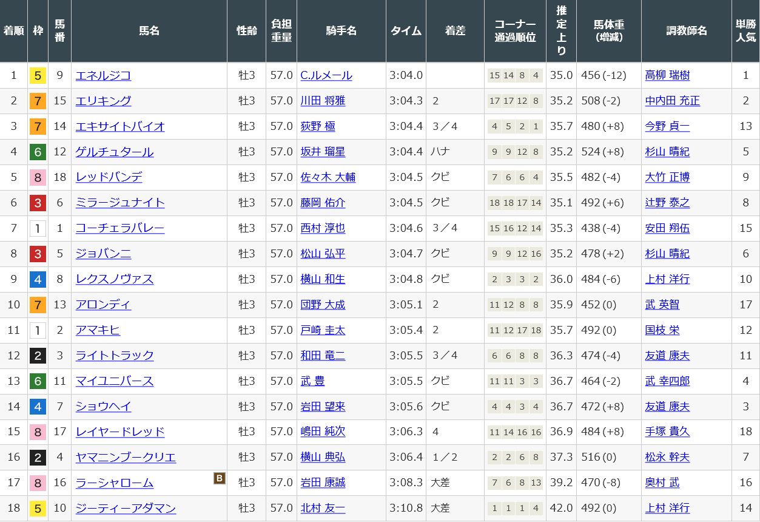Viewport: 760px width, 522px height.
Task: Click yellow frame 5 badge in エネルジコ row
Action: point(38,76)
